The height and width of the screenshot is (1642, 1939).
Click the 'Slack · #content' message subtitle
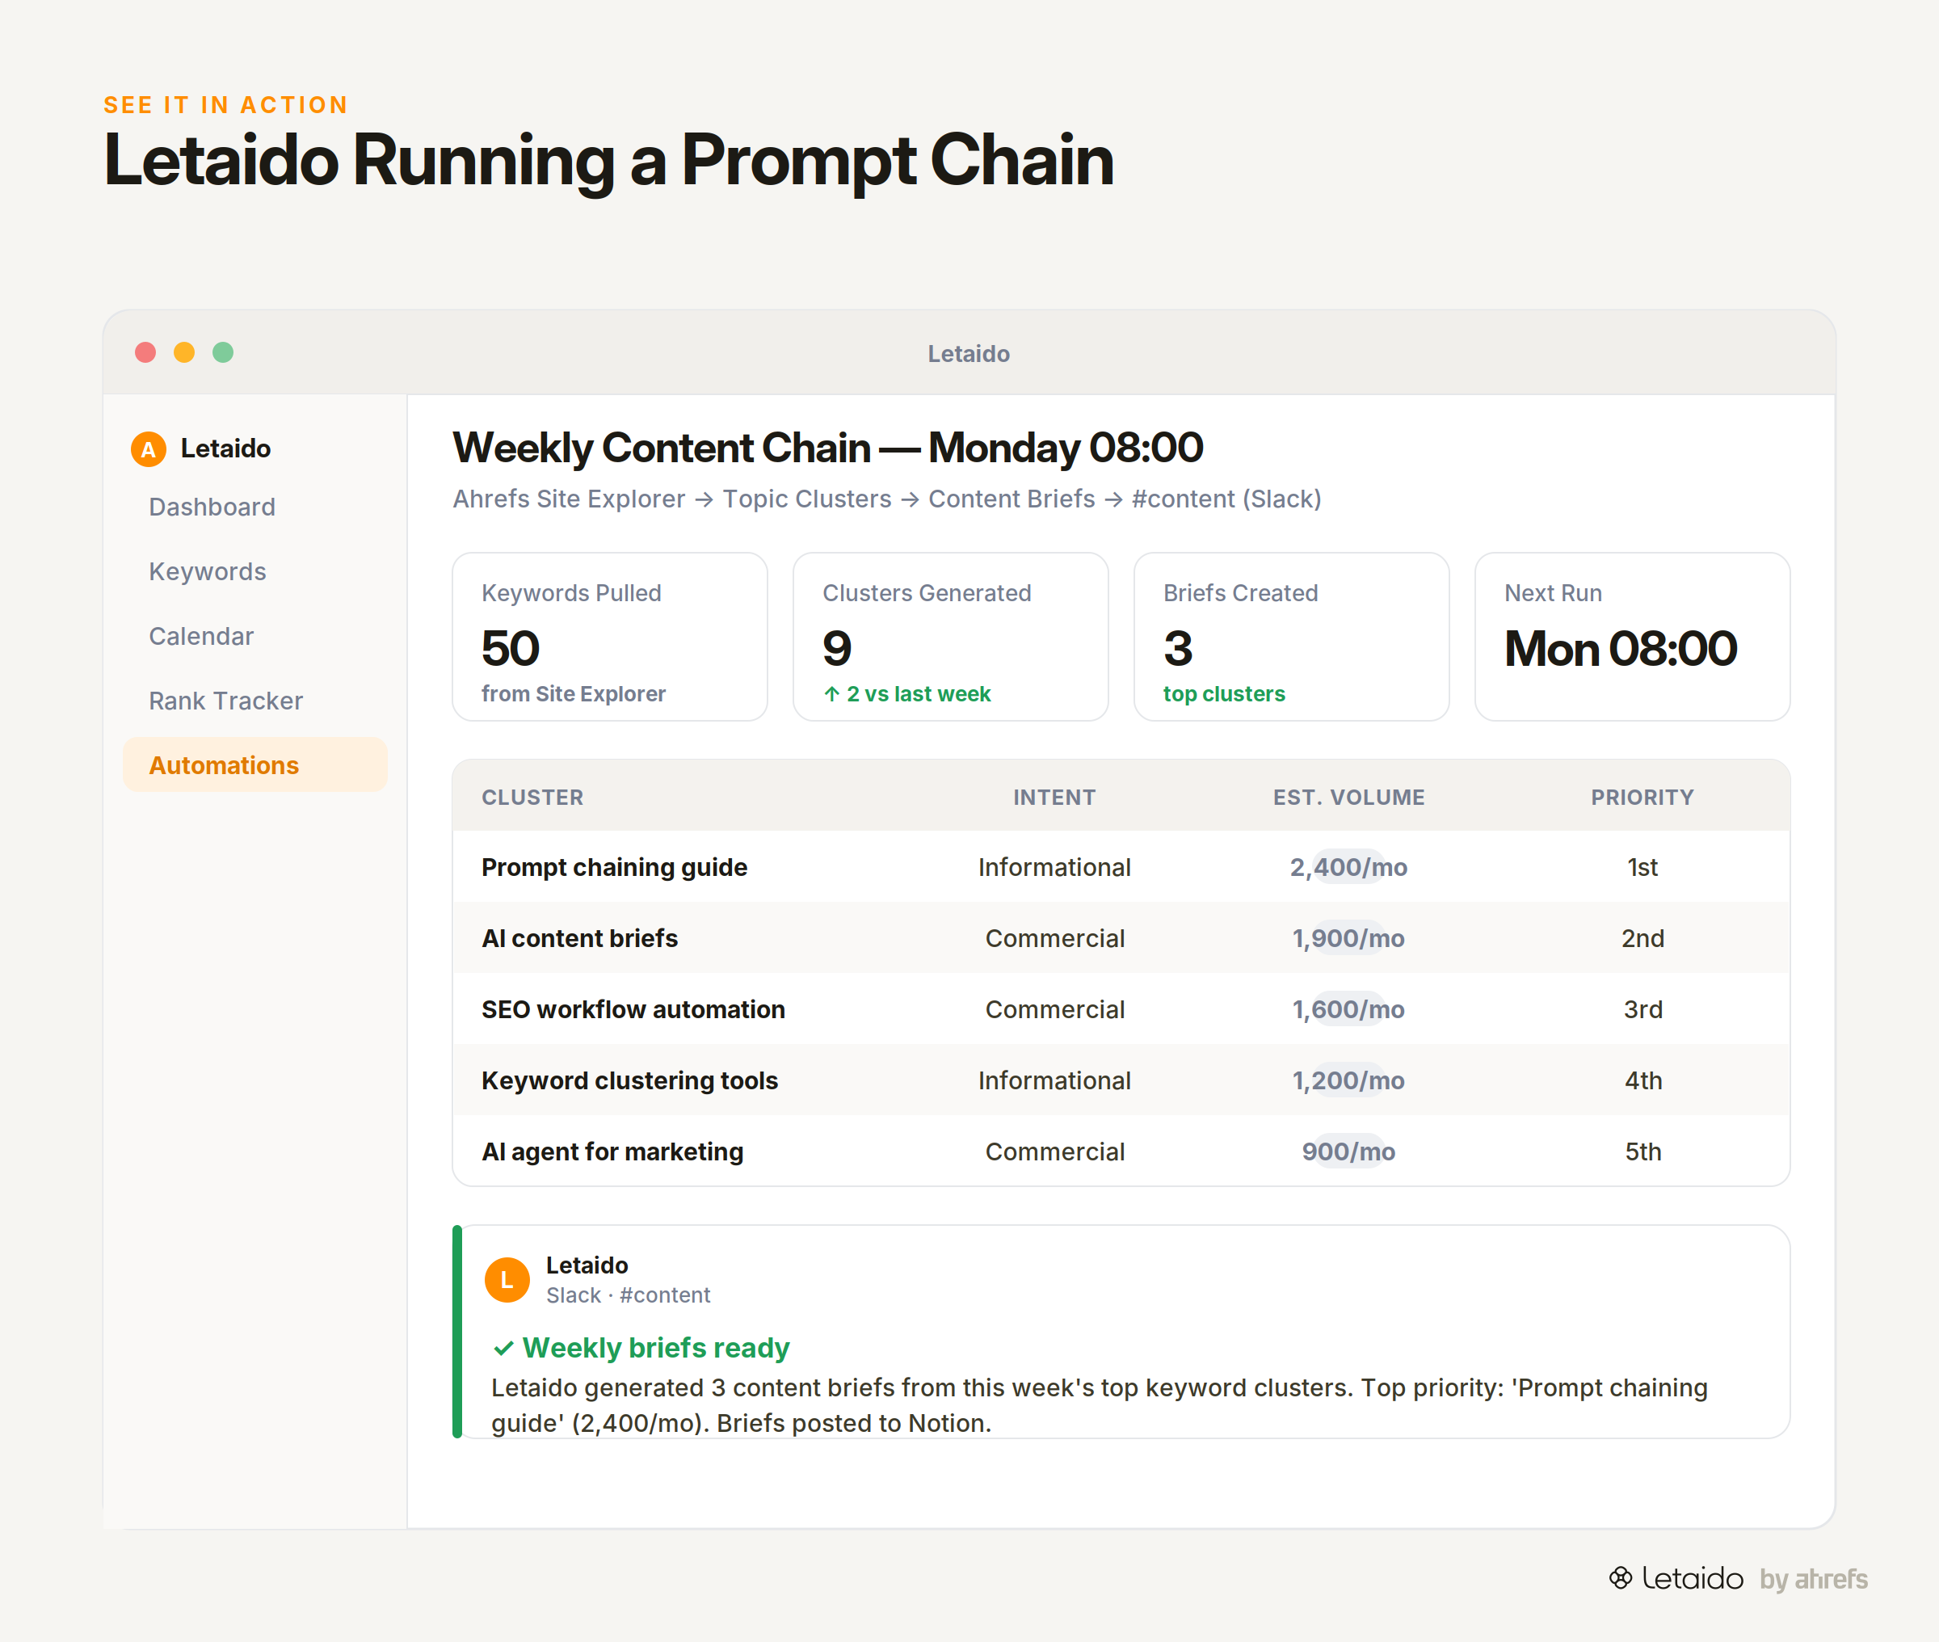pos(628,1295)
